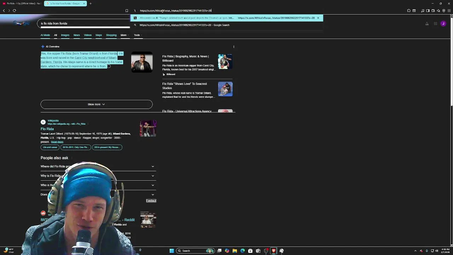Click the browser address bar URL
453x255 pixels.
(x=176, y=11)
